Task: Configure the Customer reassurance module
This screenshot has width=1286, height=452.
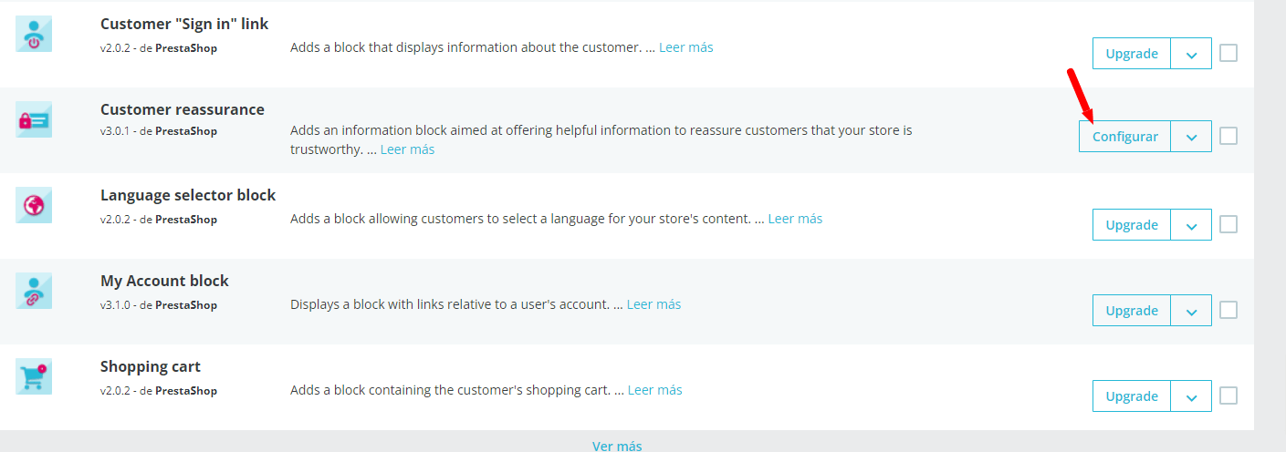Action: (1125, 137)
